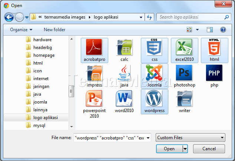Screen dimensions: 235x161
Task: Select the impress file icon
Action: [94, 73]
